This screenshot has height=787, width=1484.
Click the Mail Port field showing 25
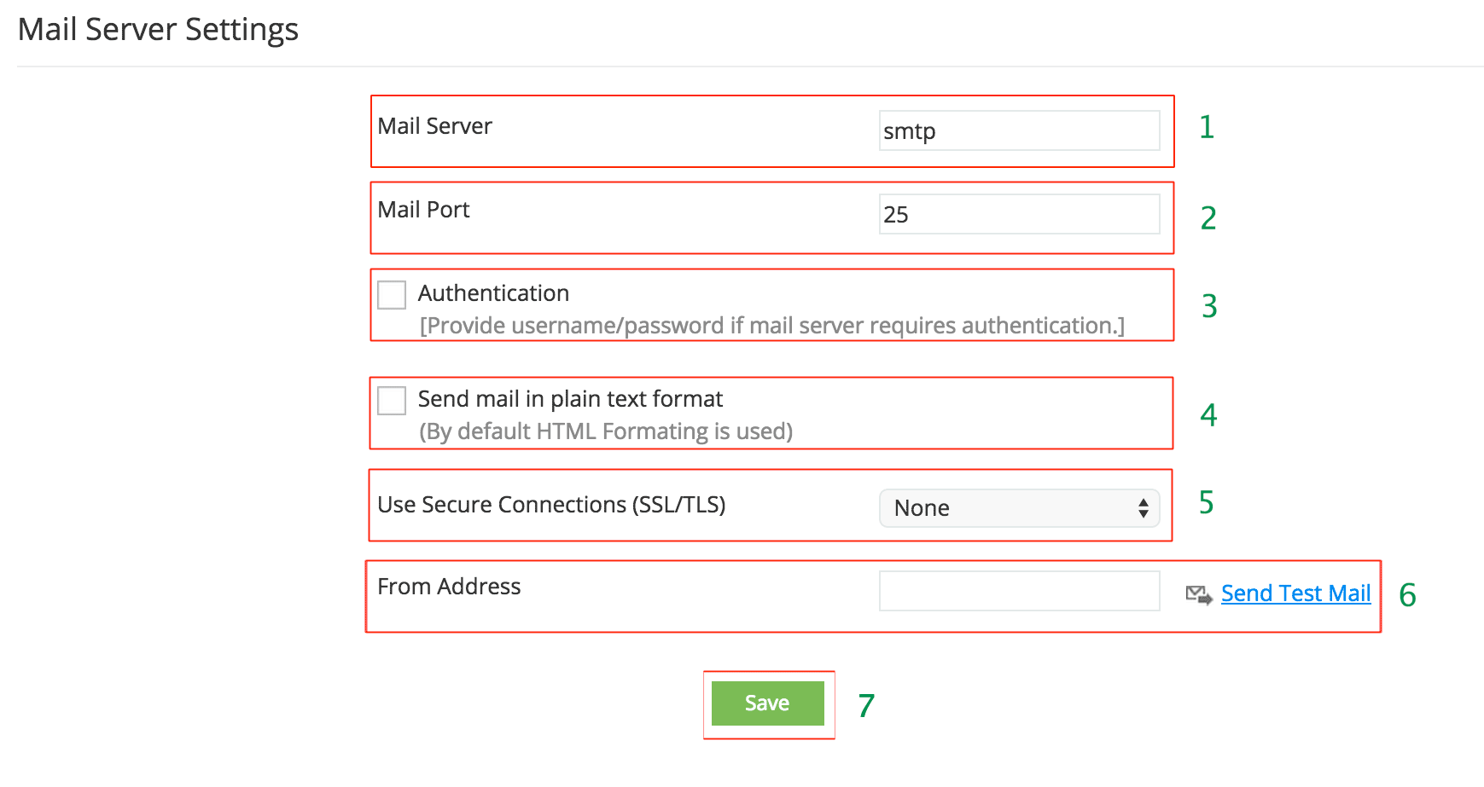click(x=1019, y=215)
